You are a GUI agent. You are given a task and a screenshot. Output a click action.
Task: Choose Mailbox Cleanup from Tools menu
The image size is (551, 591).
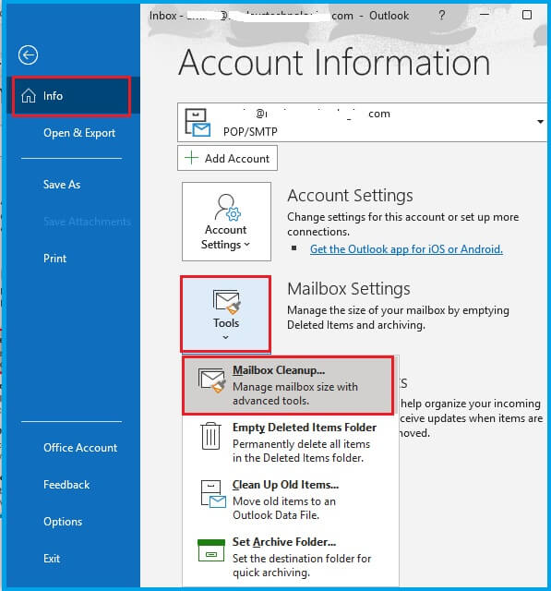pos(288,385)
